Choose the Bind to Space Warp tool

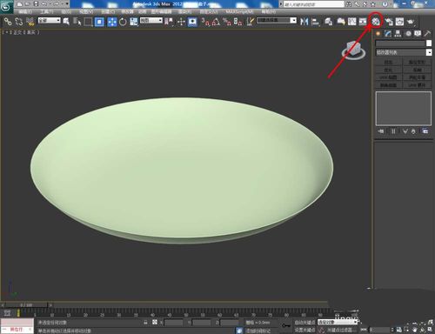pos(30,21)
